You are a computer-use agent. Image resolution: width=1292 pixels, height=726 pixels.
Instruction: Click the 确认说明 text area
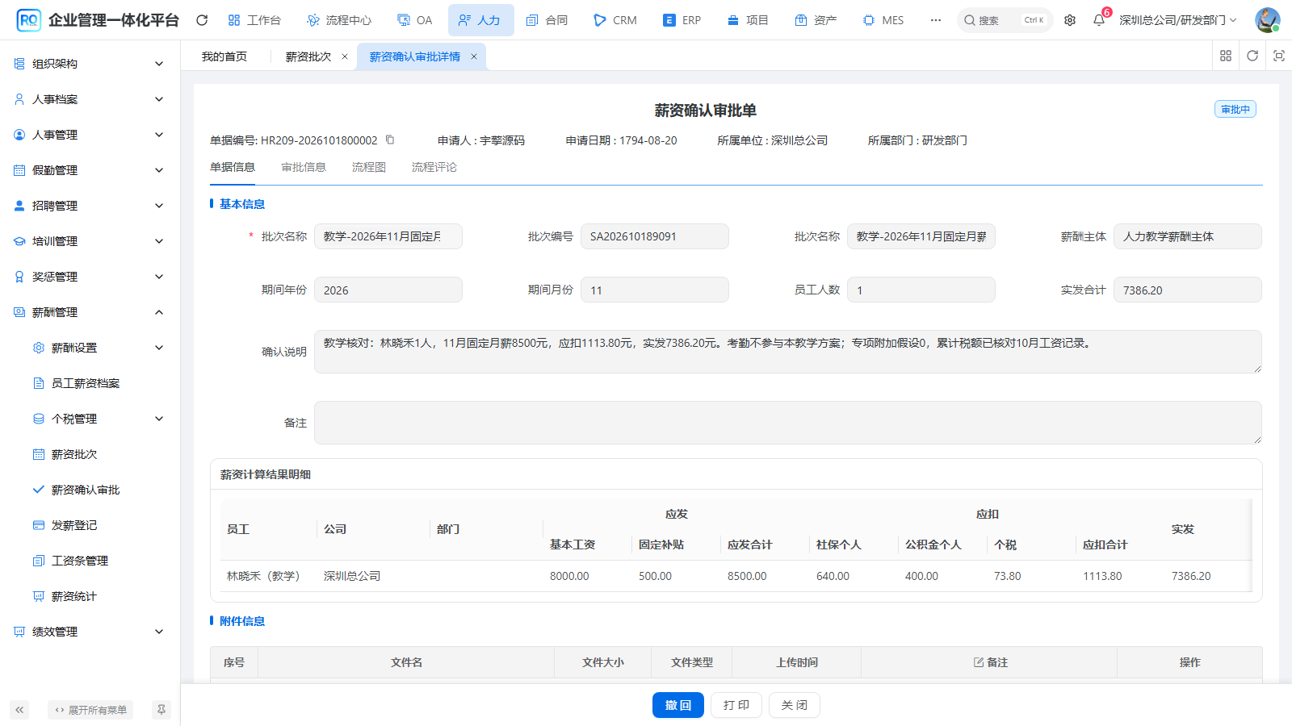click(788, 352)
